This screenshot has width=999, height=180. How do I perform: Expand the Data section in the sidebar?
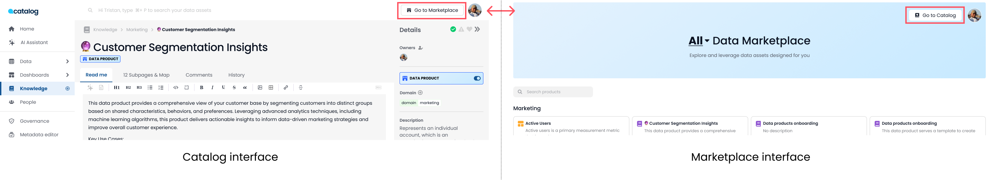68,62
